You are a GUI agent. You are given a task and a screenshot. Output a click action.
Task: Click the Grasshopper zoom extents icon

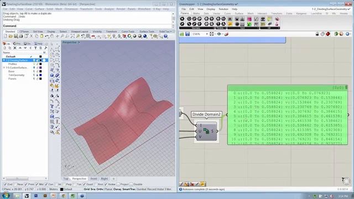pyautogui.click(x=211, y=34)
